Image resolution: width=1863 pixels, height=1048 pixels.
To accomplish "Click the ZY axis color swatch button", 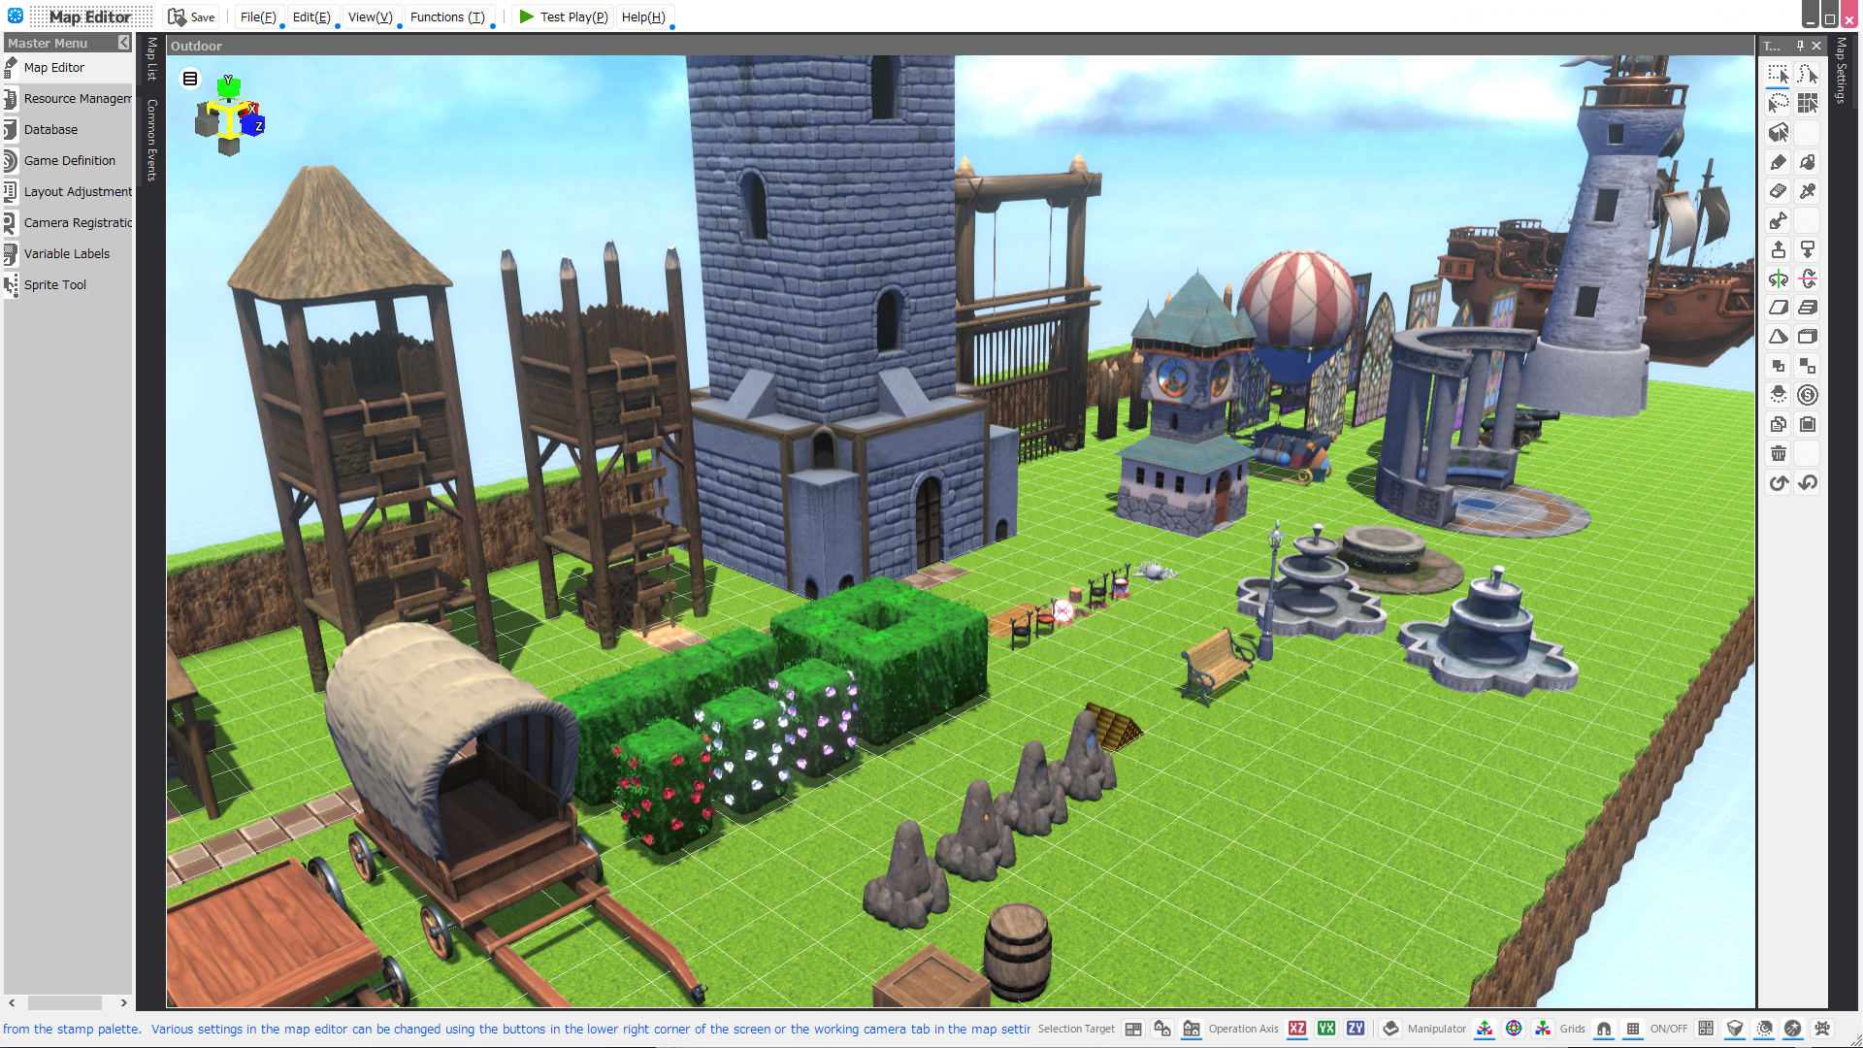I will pos(1355,1029).
